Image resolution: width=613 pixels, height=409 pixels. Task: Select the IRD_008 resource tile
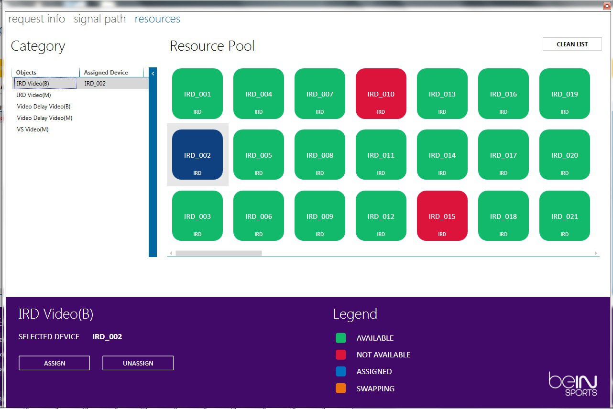pyautogui.click(x=320, y=155)
